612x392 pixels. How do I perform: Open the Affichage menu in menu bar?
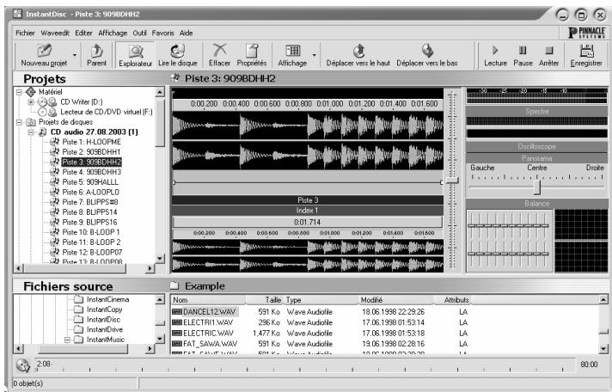[x=113, y=34]
